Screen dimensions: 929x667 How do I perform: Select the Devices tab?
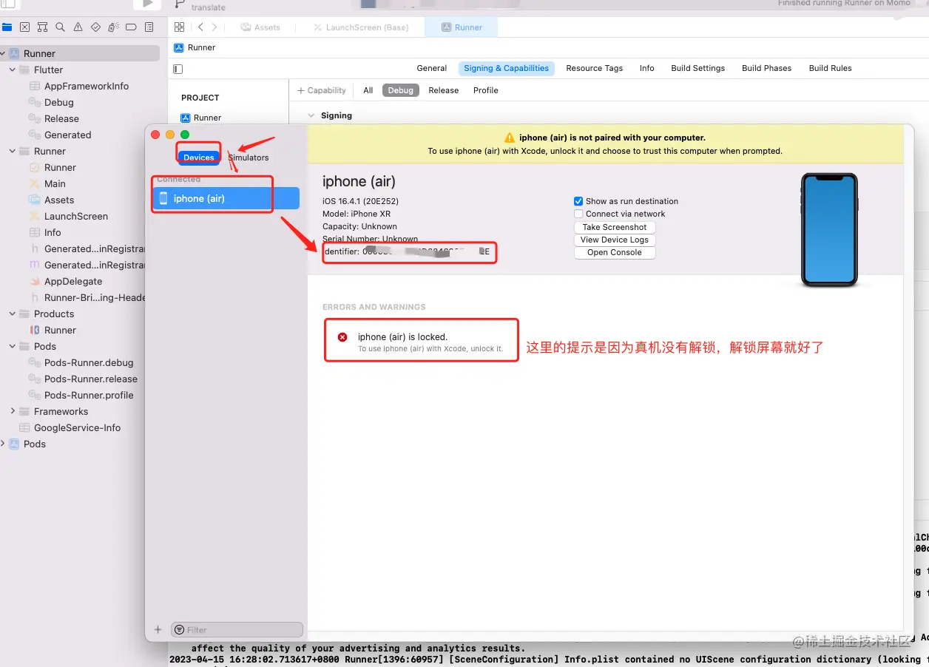(198, 158)
